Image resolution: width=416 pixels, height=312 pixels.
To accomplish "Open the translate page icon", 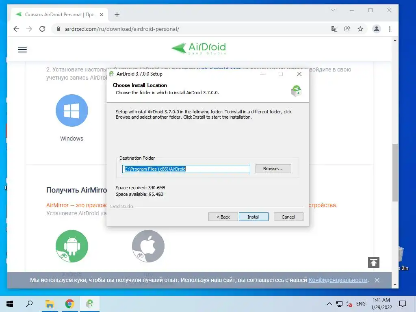I will (334, 29).
